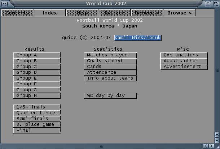Click the Misc column heading text
Screen dimensions: 220x149
pyautogui.click(x=183, y=49)
